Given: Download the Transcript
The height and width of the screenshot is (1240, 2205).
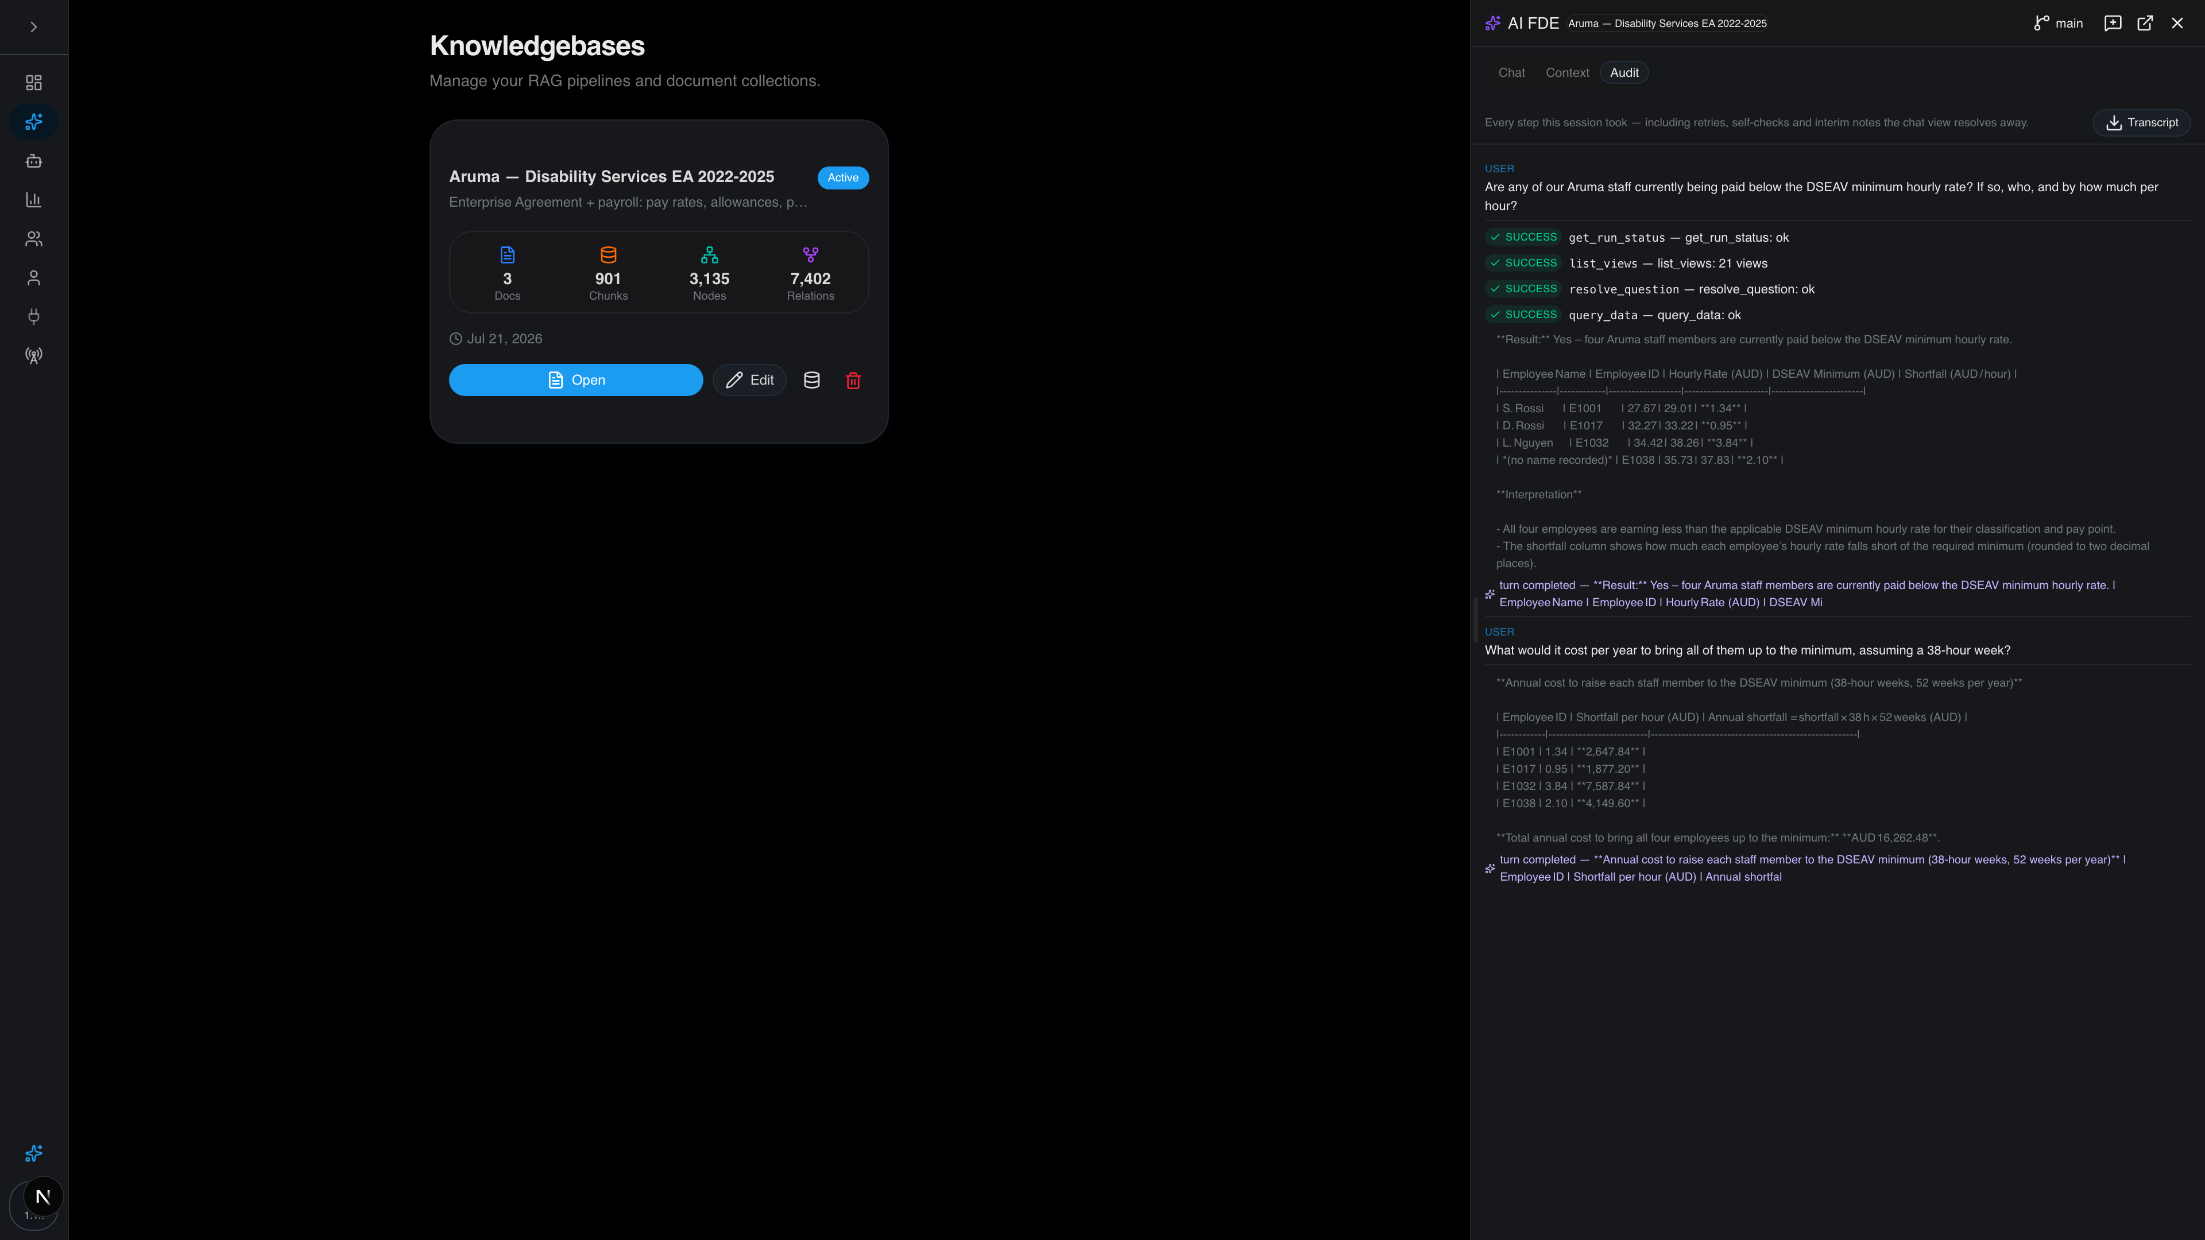Looking at the screenshot, I should (2141, 122).
